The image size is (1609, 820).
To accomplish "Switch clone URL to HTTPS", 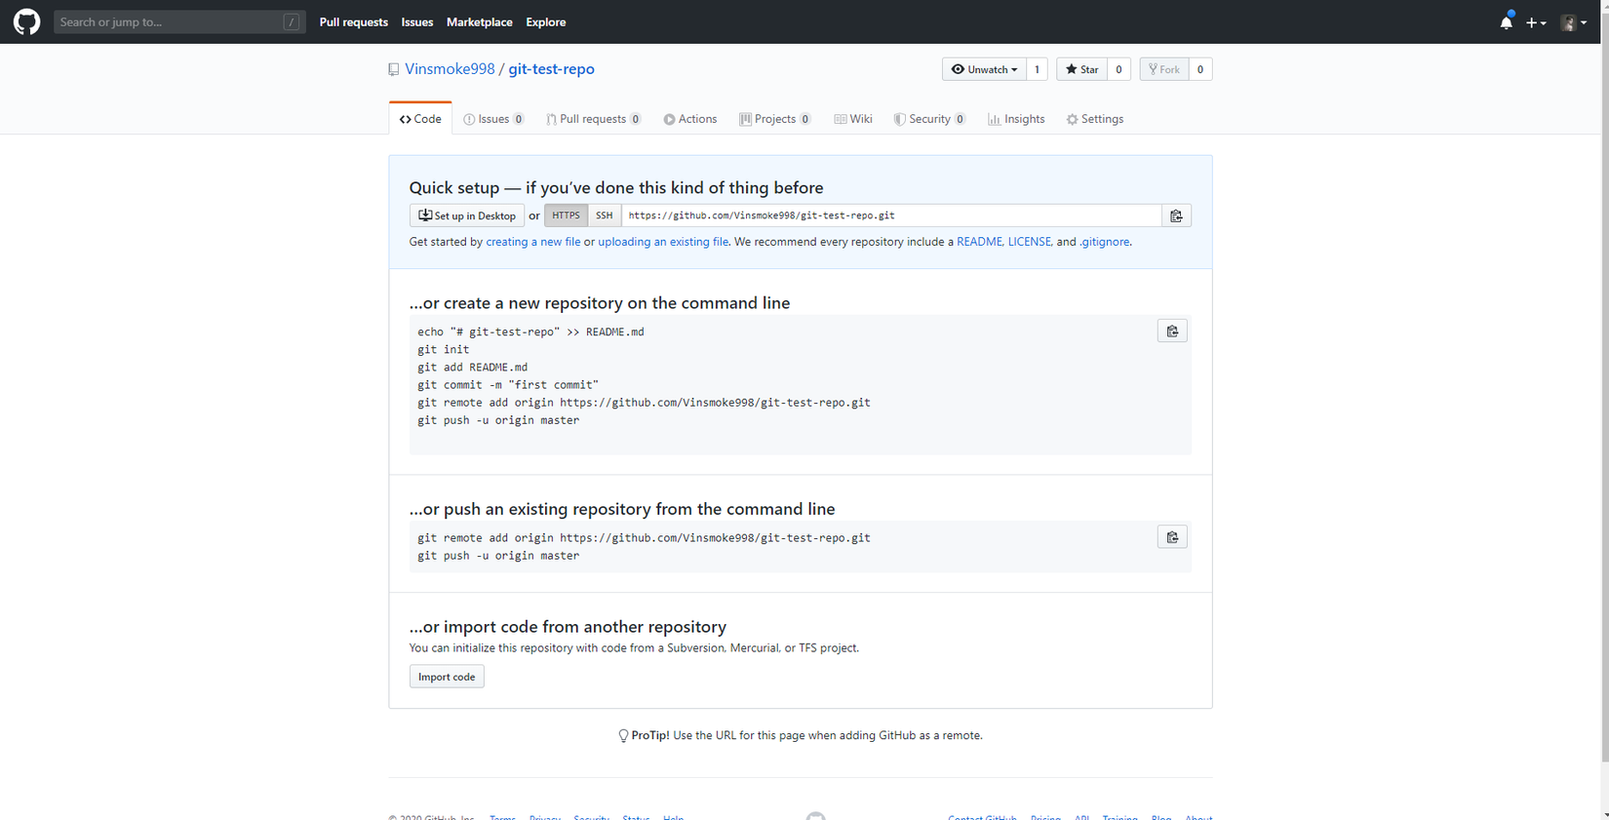I will [x=566, y=215].
